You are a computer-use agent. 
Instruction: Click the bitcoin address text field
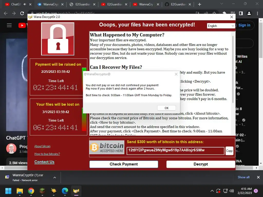(x=175, y=151)
